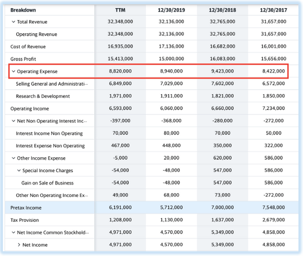The image size is (303, 256).
Task: Click TTM Operating Income value 6,593,000
Action: pos(120,108)
